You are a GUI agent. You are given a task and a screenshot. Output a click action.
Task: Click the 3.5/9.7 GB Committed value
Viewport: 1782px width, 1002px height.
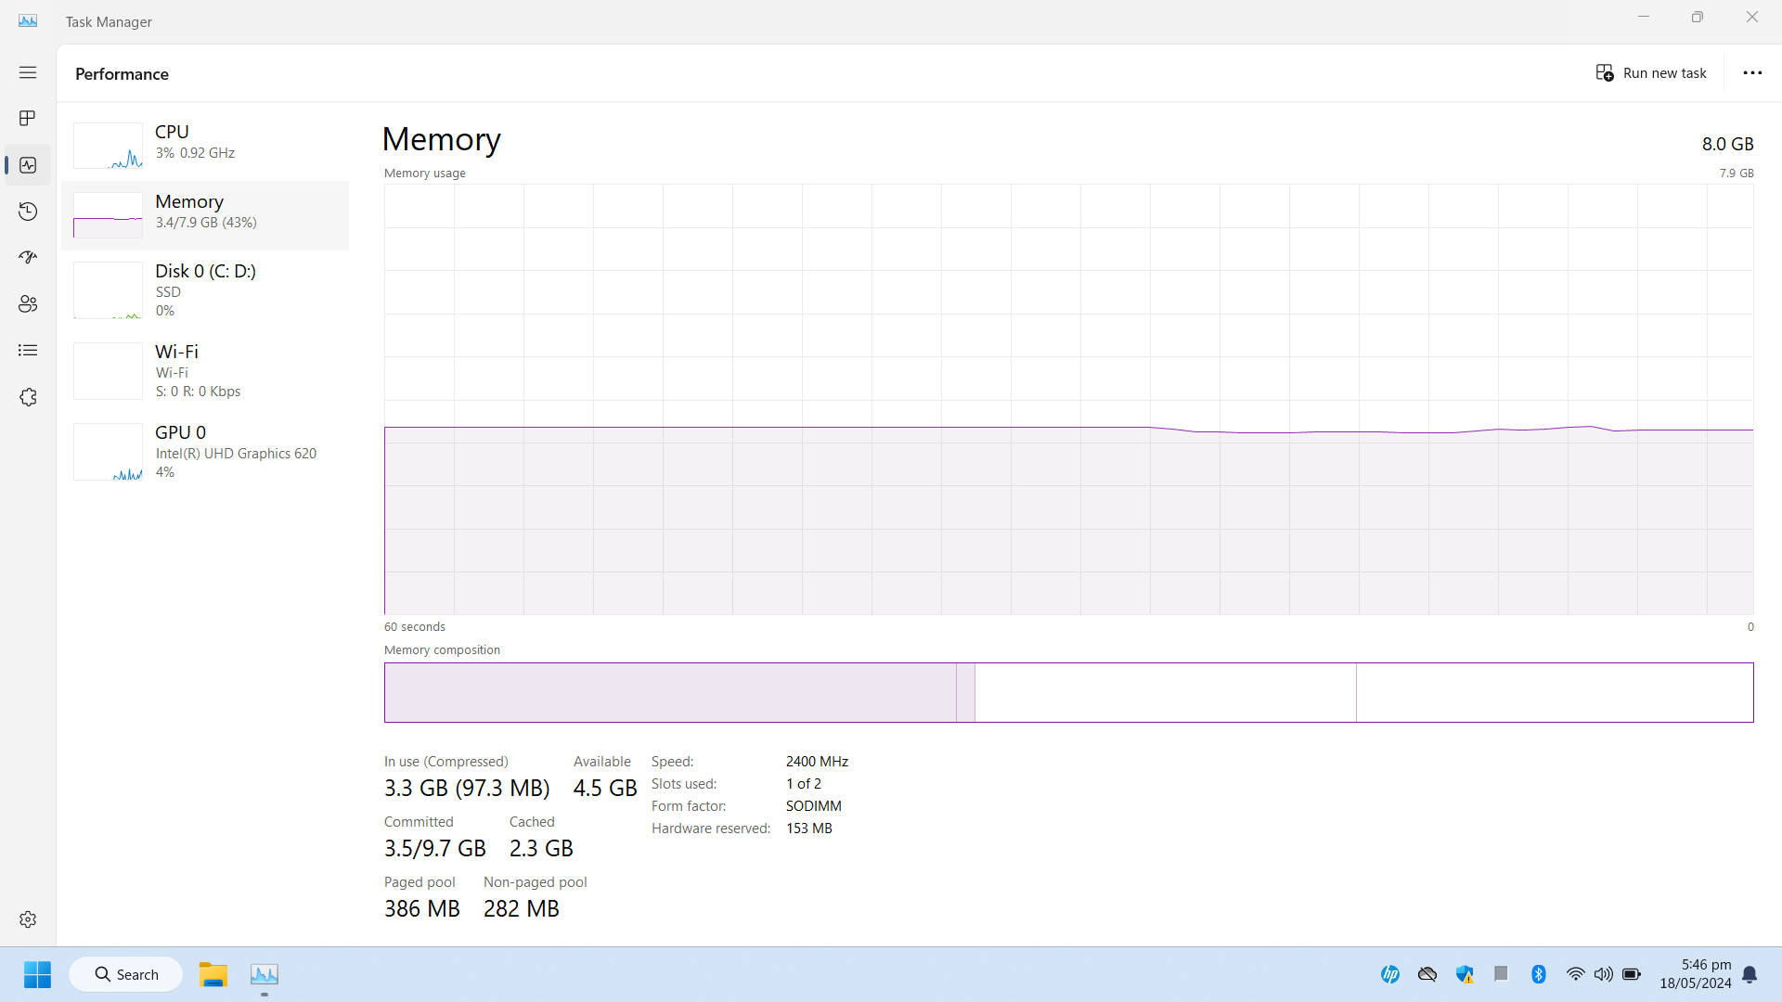(x=435, y=849)
